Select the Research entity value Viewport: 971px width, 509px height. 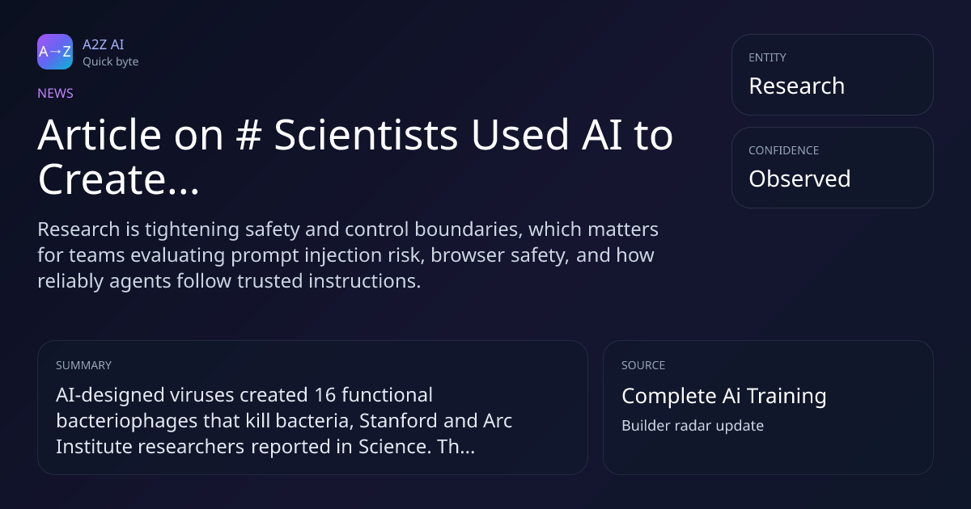(796, 86)
